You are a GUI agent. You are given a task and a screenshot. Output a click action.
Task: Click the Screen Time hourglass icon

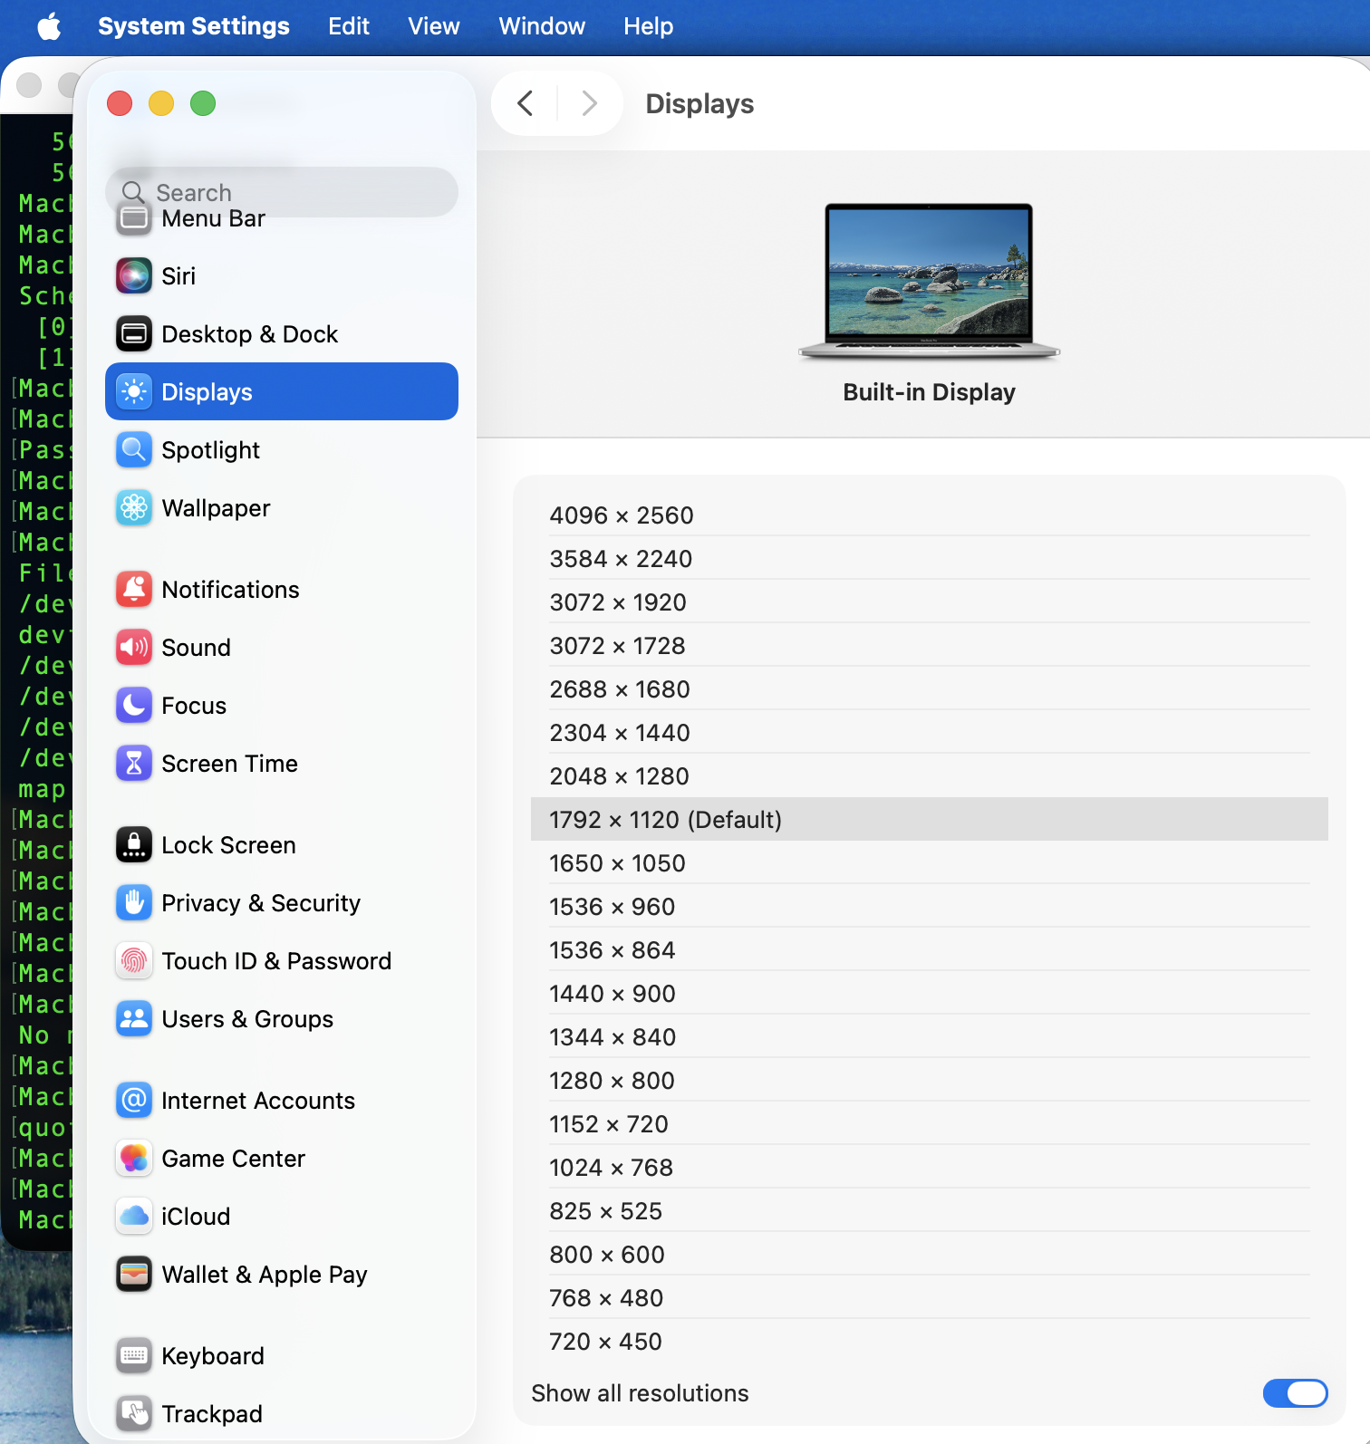pos(134,763)
